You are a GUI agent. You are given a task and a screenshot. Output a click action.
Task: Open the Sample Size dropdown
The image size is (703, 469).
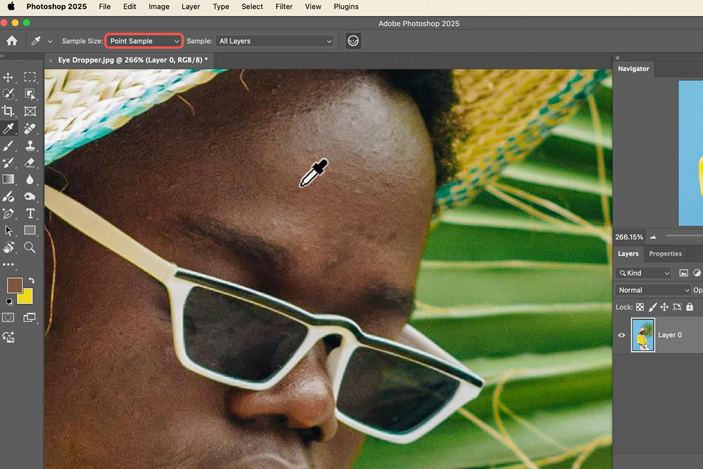point(144,41)
